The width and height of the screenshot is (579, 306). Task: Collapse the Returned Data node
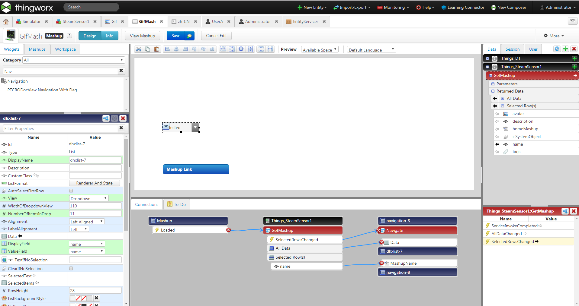click(x=493, y=91)
